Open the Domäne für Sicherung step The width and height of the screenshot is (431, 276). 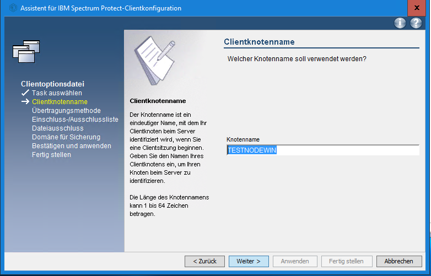(66, 137)
